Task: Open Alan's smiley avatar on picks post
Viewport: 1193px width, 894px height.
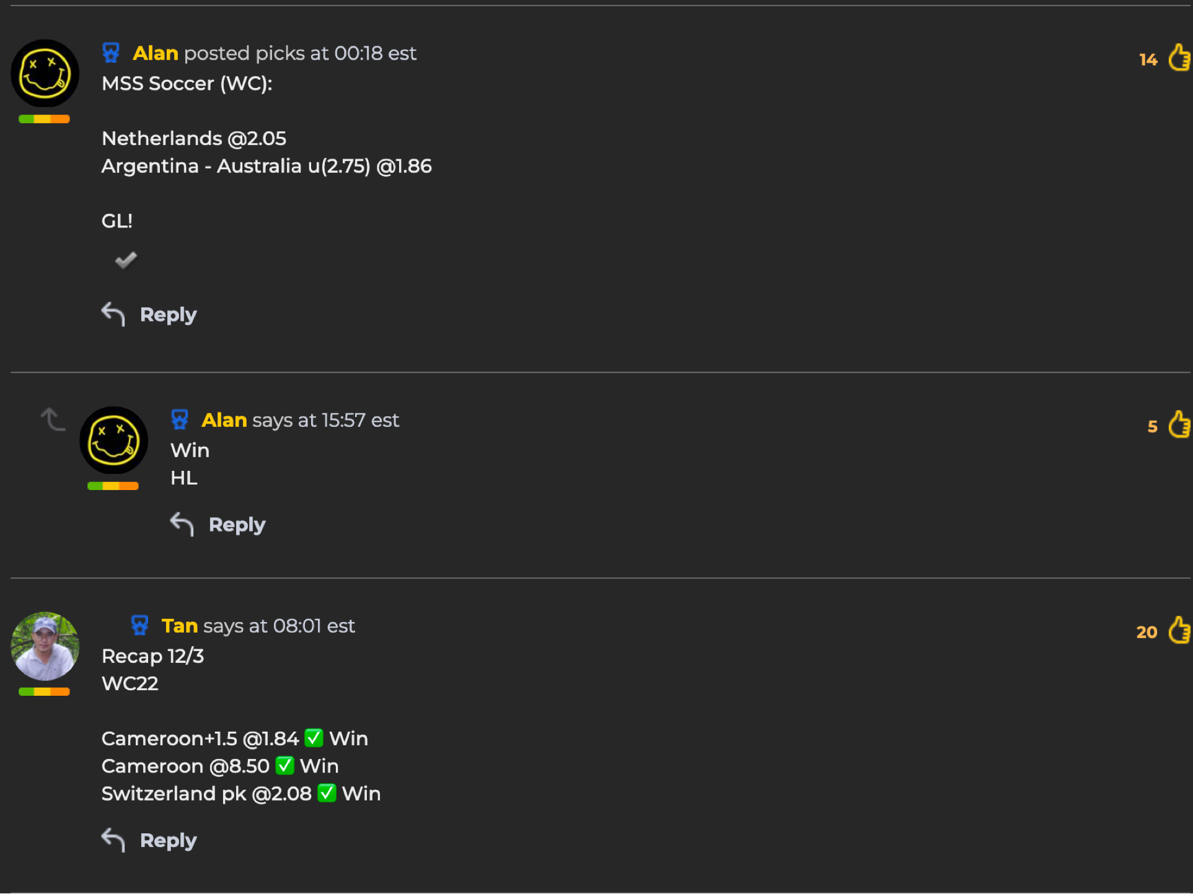Action: (x=45, y=73)
